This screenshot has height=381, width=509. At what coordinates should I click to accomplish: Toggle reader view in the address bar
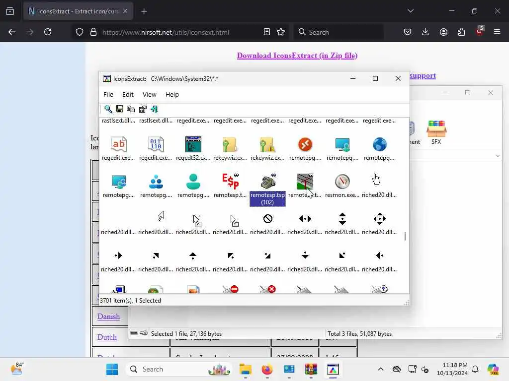pos(266,32)
